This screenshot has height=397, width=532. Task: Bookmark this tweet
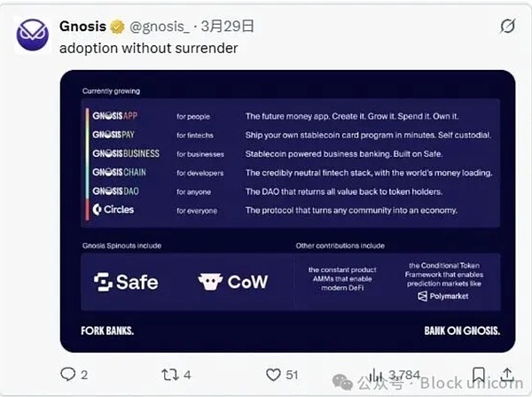479,375
